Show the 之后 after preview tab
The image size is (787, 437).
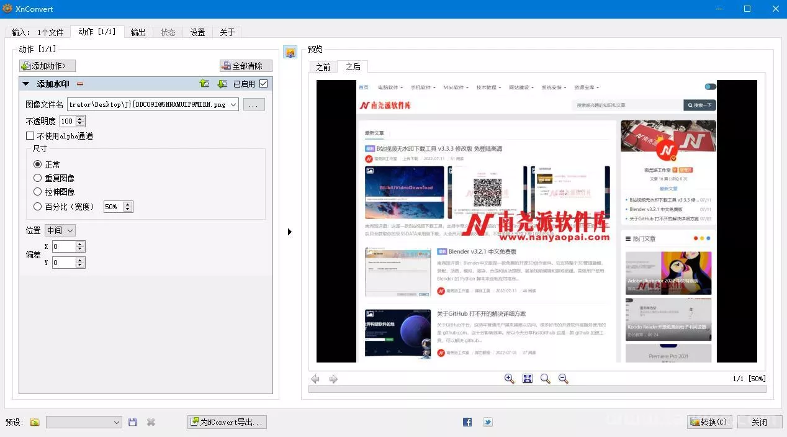coord(353,66)
